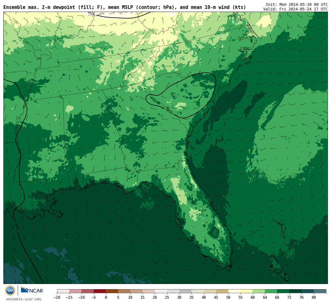The width and height of the screenshot is (331, 303).
Task: Click the 50 colorbar tick label
Action: (228, 297)
